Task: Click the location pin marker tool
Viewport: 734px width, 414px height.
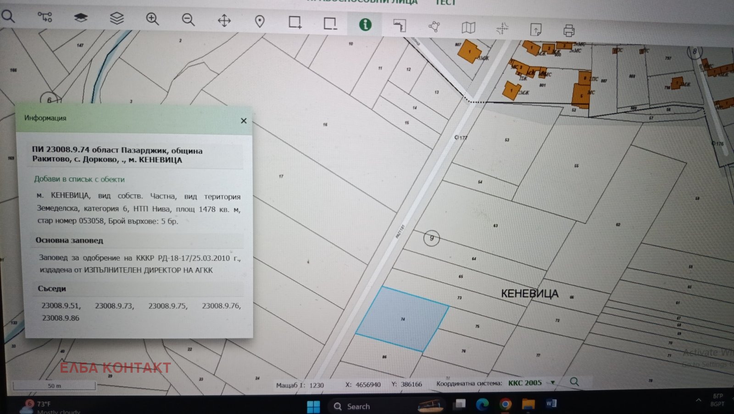Action: click(x=260, y=22)
